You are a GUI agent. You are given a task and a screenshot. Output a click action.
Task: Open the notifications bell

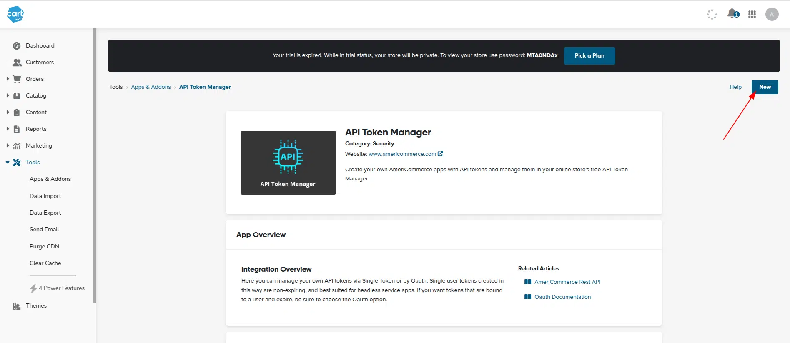pos(732,14)
